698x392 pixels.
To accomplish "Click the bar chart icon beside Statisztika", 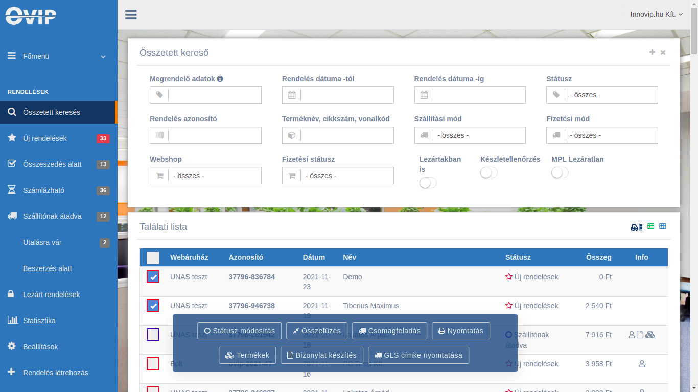I will click(x=13, y=320).
